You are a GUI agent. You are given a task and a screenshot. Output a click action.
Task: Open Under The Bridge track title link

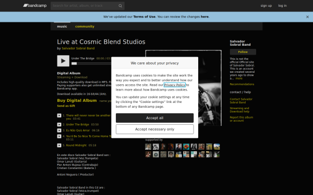point(77,125)
